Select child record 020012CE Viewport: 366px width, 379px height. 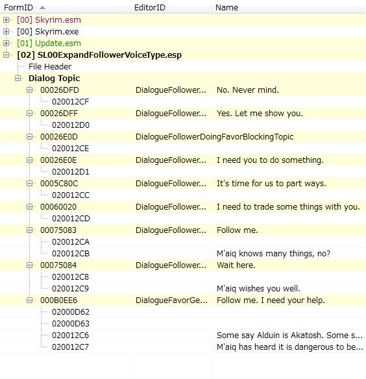(x=70, y=149)
